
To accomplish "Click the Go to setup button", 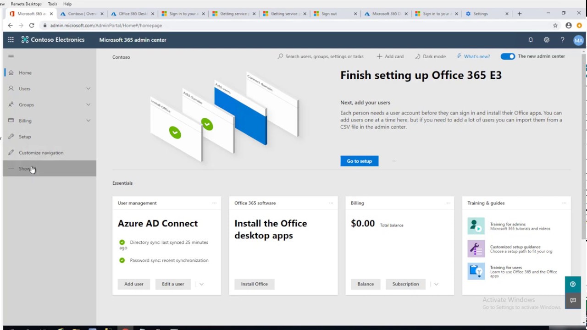I will (360, 161).
